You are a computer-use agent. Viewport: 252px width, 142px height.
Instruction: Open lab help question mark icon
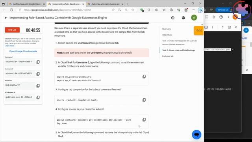(x=173, y=18)
